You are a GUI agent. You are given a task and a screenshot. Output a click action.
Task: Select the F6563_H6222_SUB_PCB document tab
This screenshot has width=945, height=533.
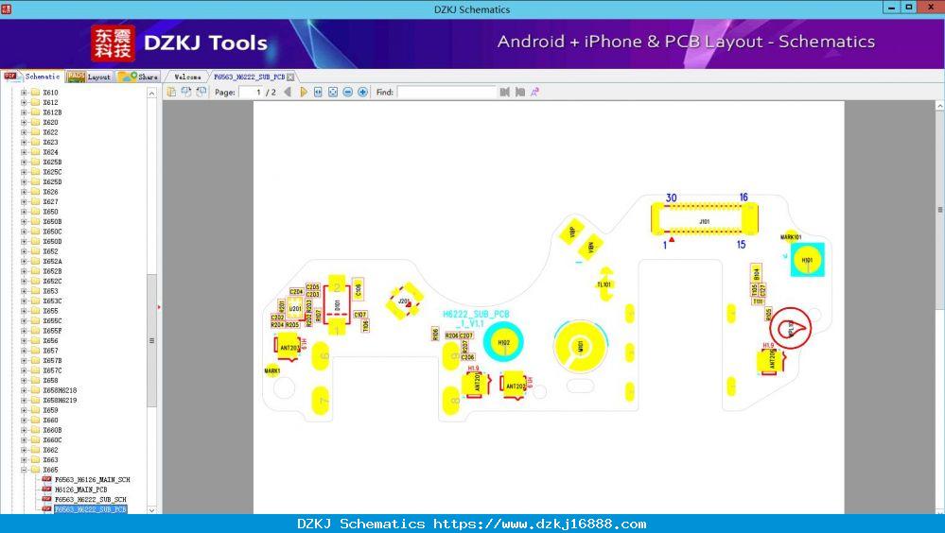coord(249,77)
